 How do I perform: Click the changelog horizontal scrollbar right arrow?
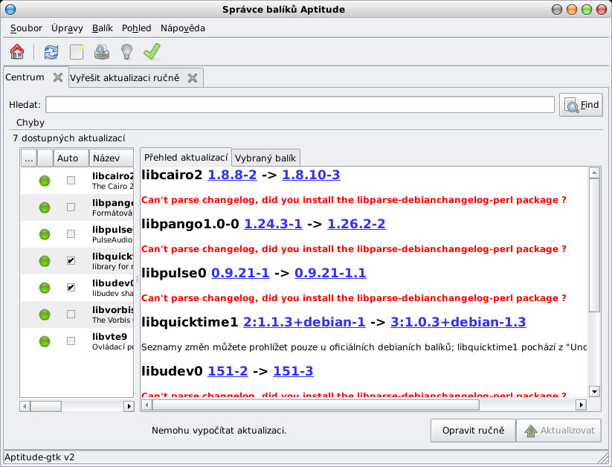click(x=582, y=405)
